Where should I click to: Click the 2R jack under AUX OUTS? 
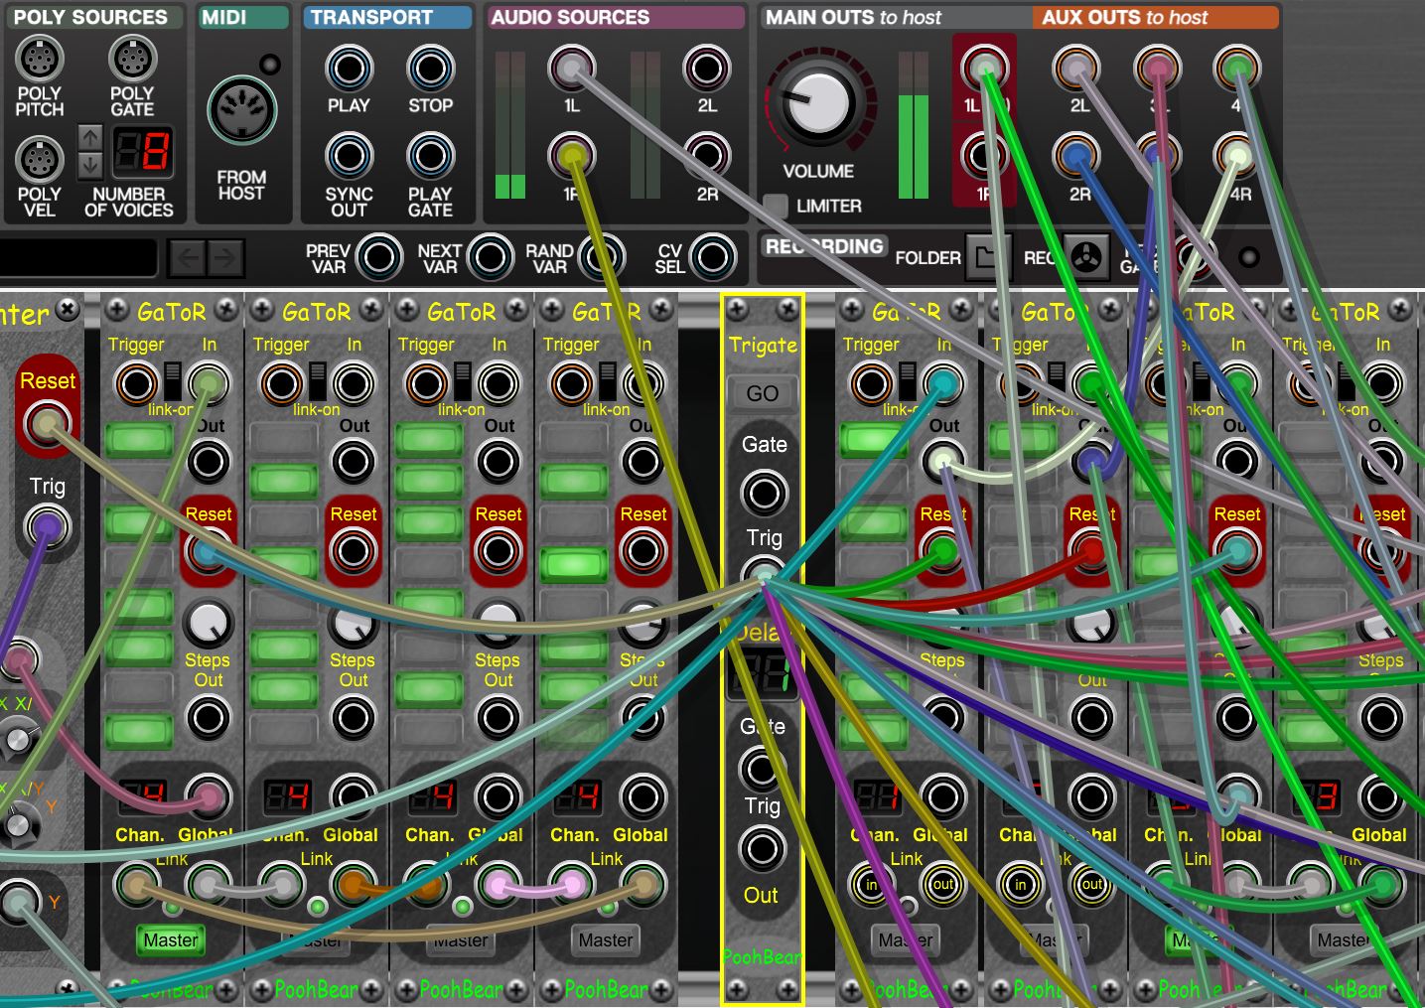1075,156
